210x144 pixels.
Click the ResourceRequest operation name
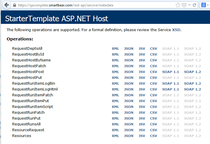point(28,130)
